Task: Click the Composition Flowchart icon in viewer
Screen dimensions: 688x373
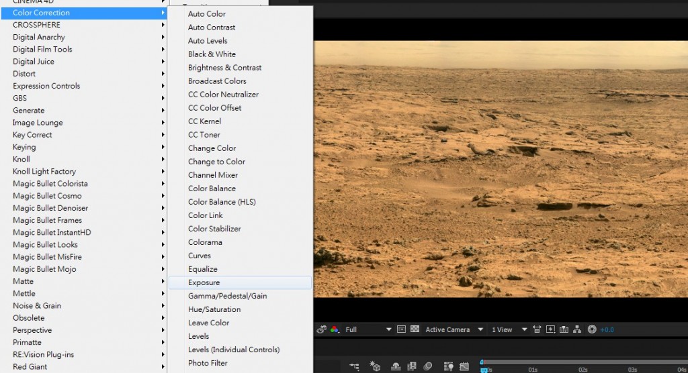Action: pyautogui.click(x=578, y=329)
